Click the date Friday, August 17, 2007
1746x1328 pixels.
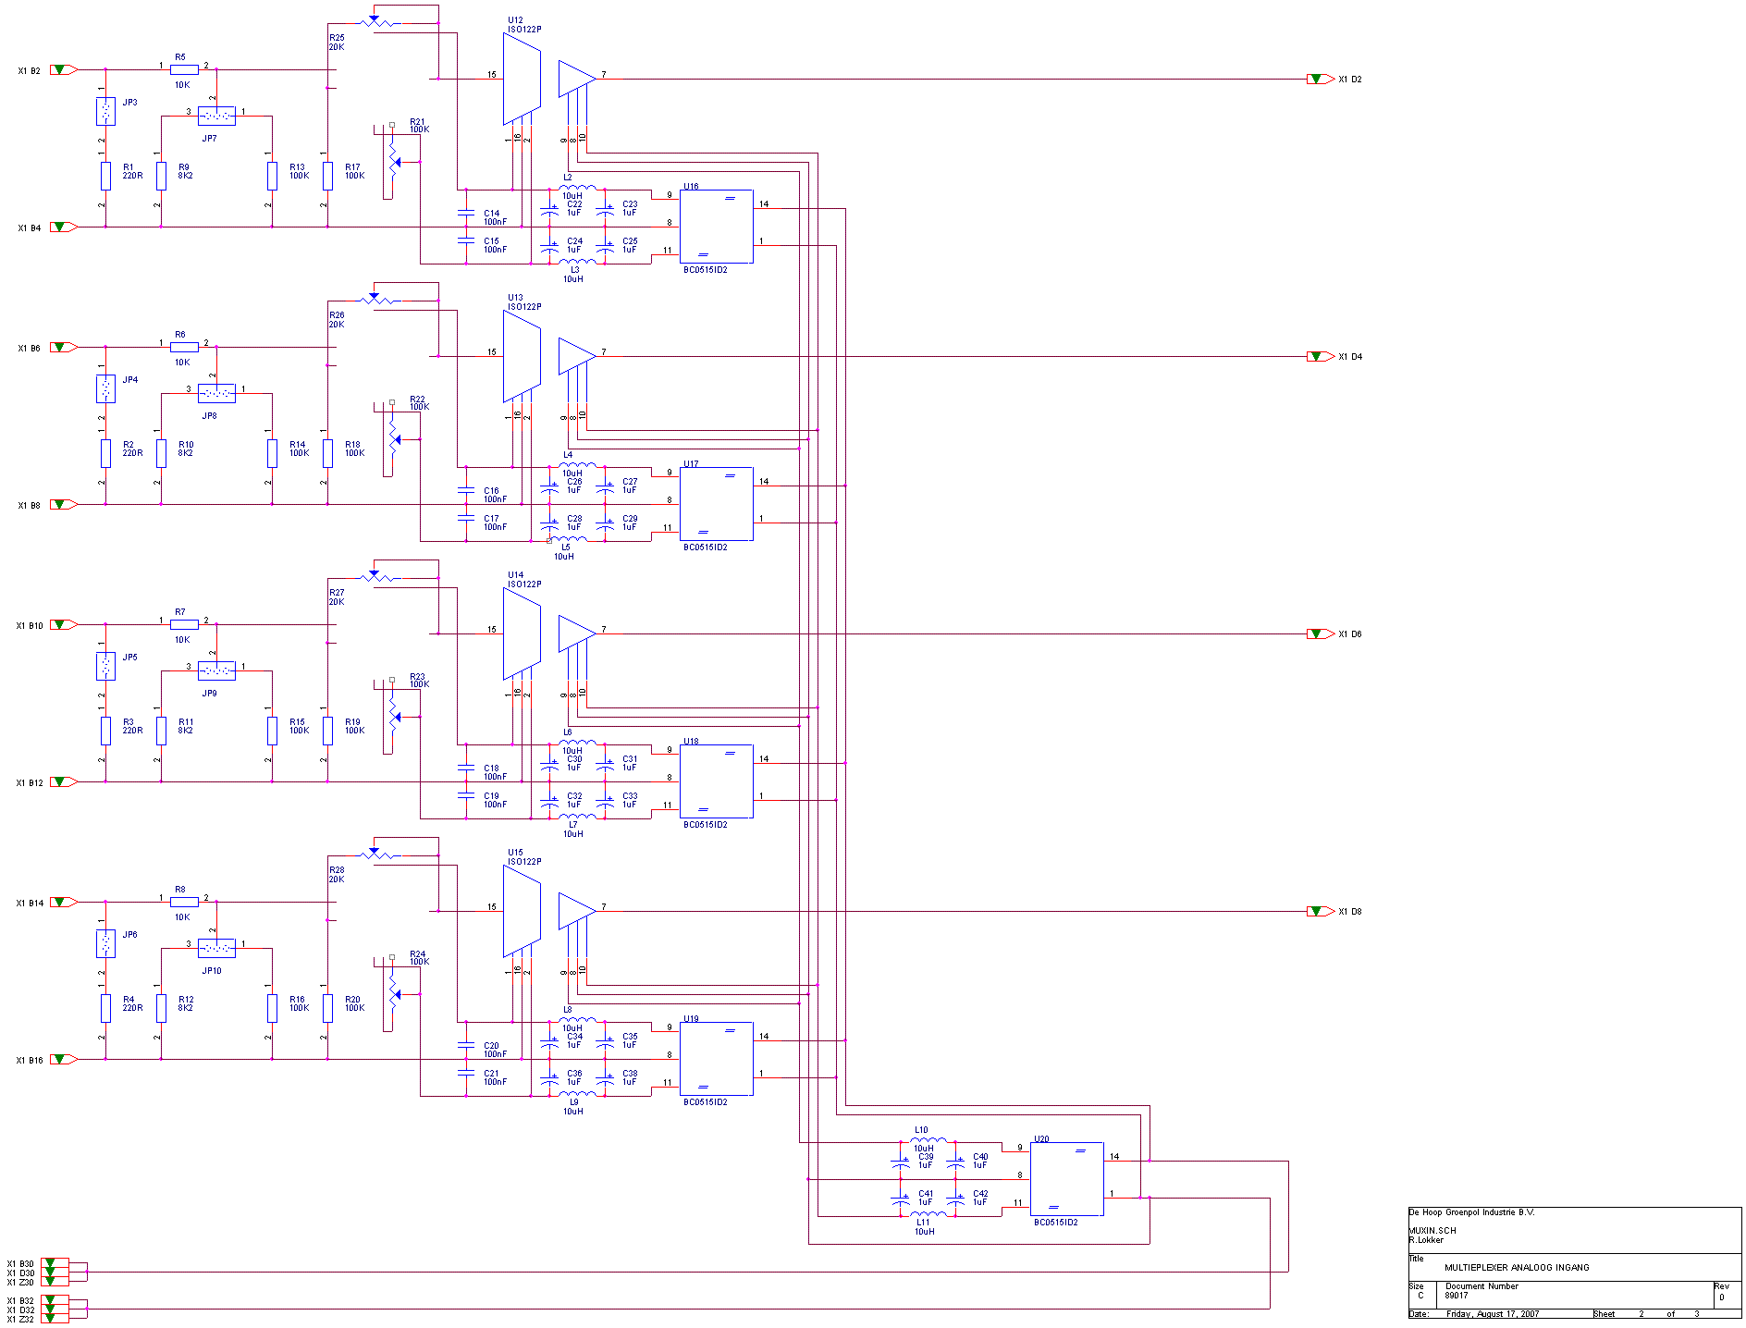(1493, 1314)
